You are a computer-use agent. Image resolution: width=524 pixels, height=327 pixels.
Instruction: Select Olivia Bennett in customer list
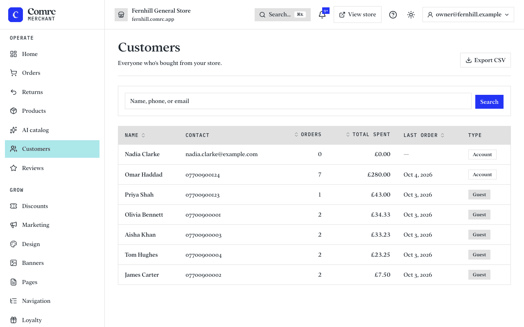[x=314, y=215]
